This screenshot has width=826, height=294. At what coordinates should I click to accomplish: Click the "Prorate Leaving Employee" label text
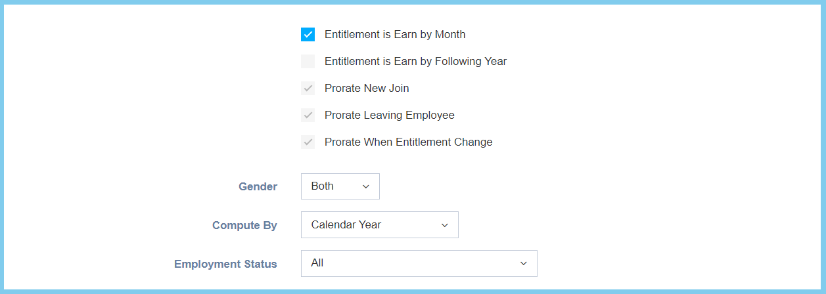(389, 115)
